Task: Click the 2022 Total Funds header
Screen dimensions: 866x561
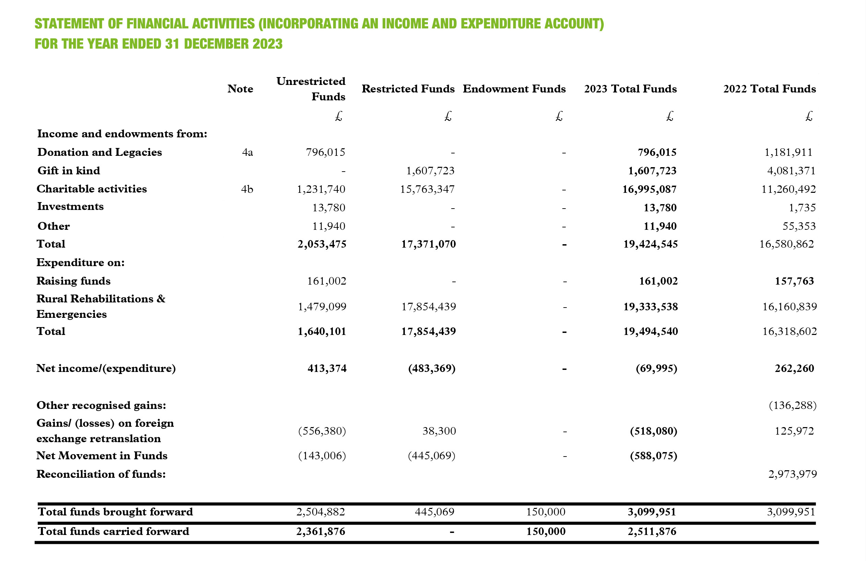Action: (769, 89)
